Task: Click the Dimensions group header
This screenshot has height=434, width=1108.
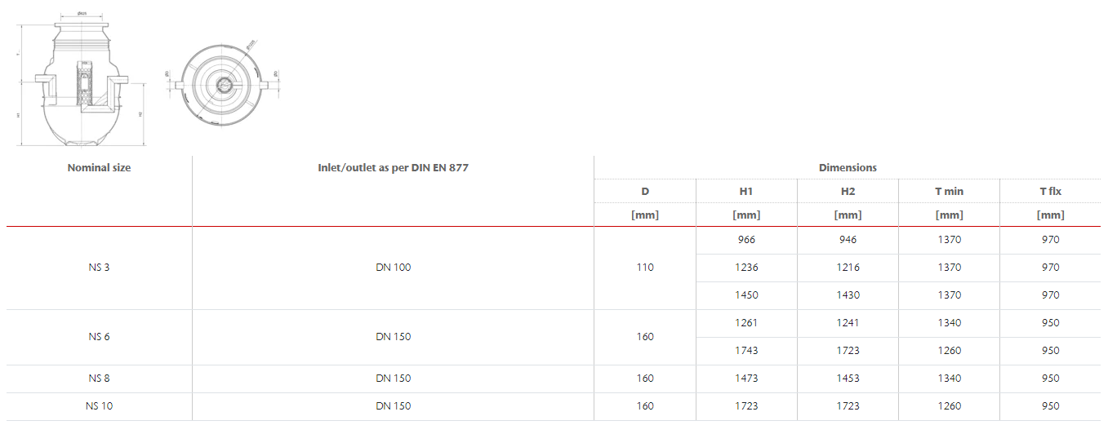Action: pyautogui.click(x=848, y=167)
